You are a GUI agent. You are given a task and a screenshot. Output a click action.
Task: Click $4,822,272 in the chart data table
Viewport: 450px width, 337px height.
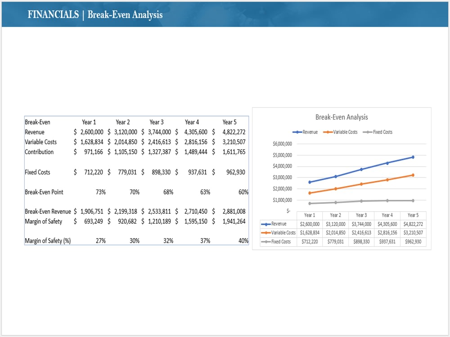tap(413, 224)
